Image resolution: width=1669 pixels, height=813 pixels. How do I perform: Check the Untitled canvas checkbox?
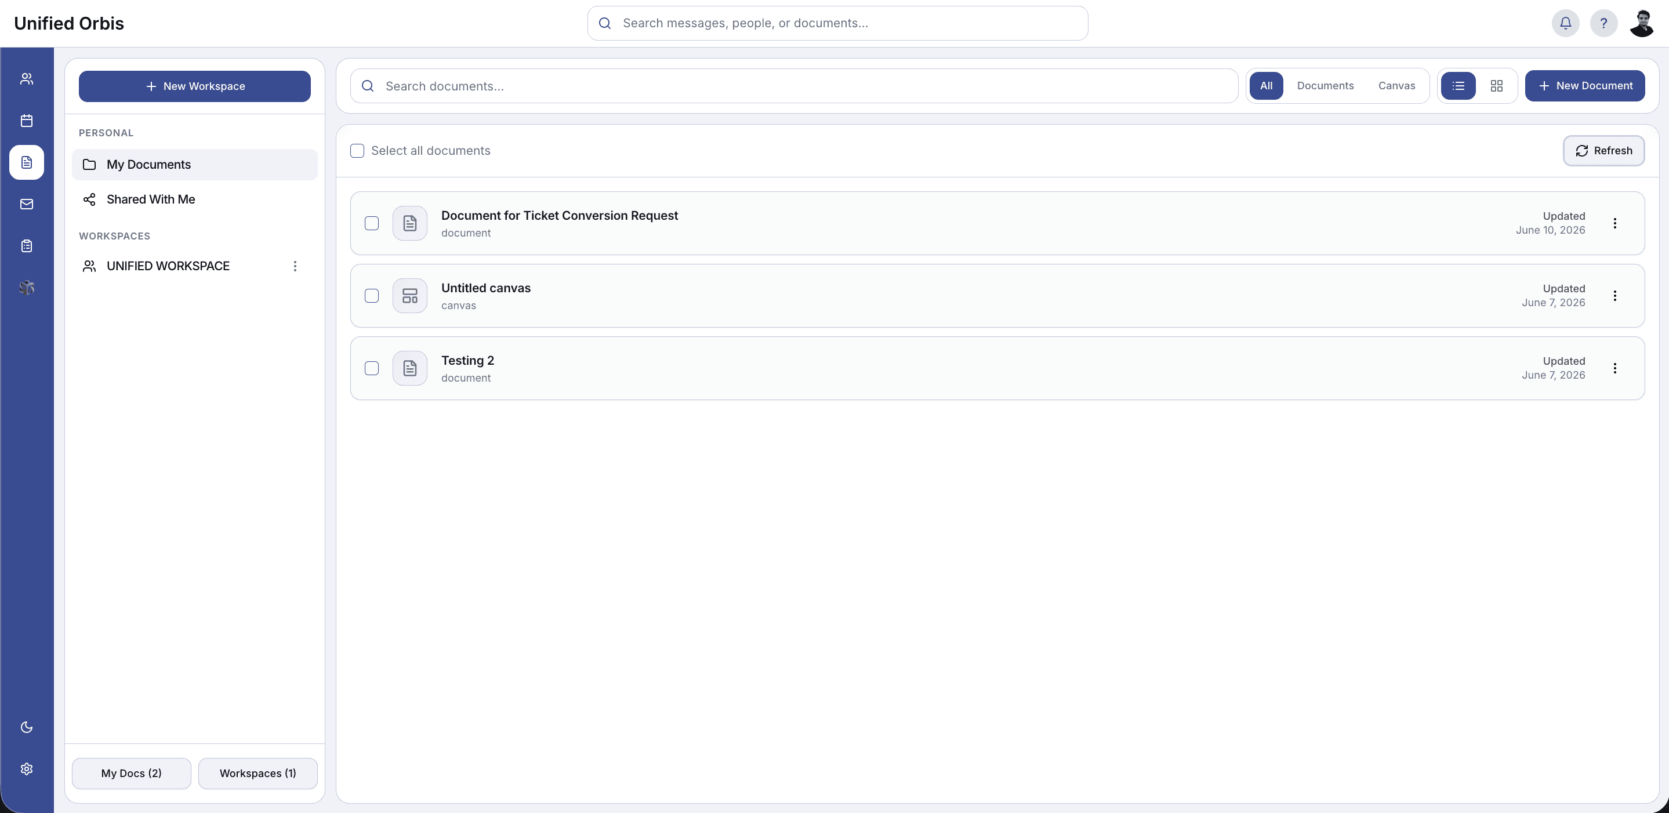click(x=372, y=296)
